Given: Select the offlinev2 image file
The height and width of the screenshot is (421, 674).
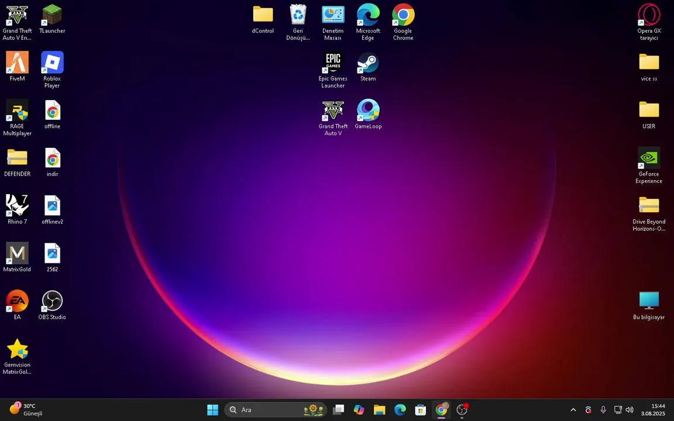Looking at the screenshot, I should [53, 210].
